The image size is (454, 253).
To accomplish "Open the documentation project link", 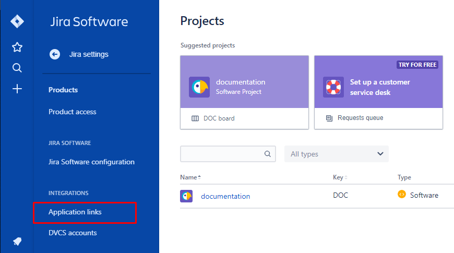I will coord(225,196).
